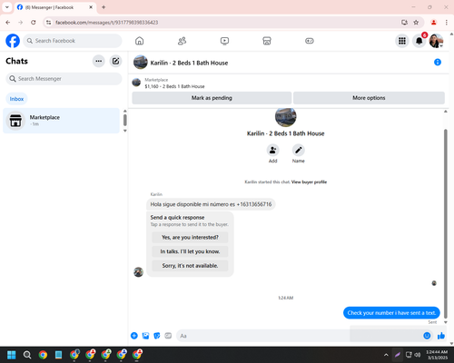The image size is (454, 363).
Task: Open more actions plus icon in composer
Action: (134, 336)
